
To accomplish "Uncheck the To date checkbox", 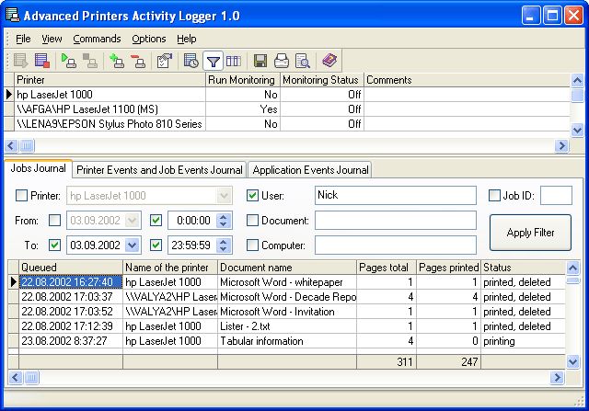I will click(54, 245).
